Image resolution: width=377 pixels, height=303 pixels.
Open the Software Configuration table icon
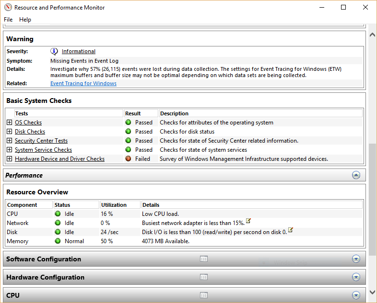[x=204, y=259]
